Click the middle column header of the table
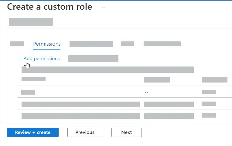 157,80
